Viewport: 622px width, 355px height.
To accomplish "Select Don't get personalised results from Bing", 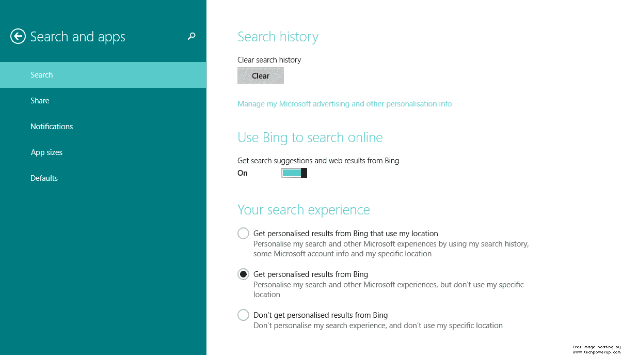I will (243, 315).
